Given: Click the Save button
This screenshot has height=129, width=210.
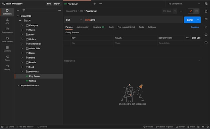Looking at the screenshot, I should (x=167, y=11).
